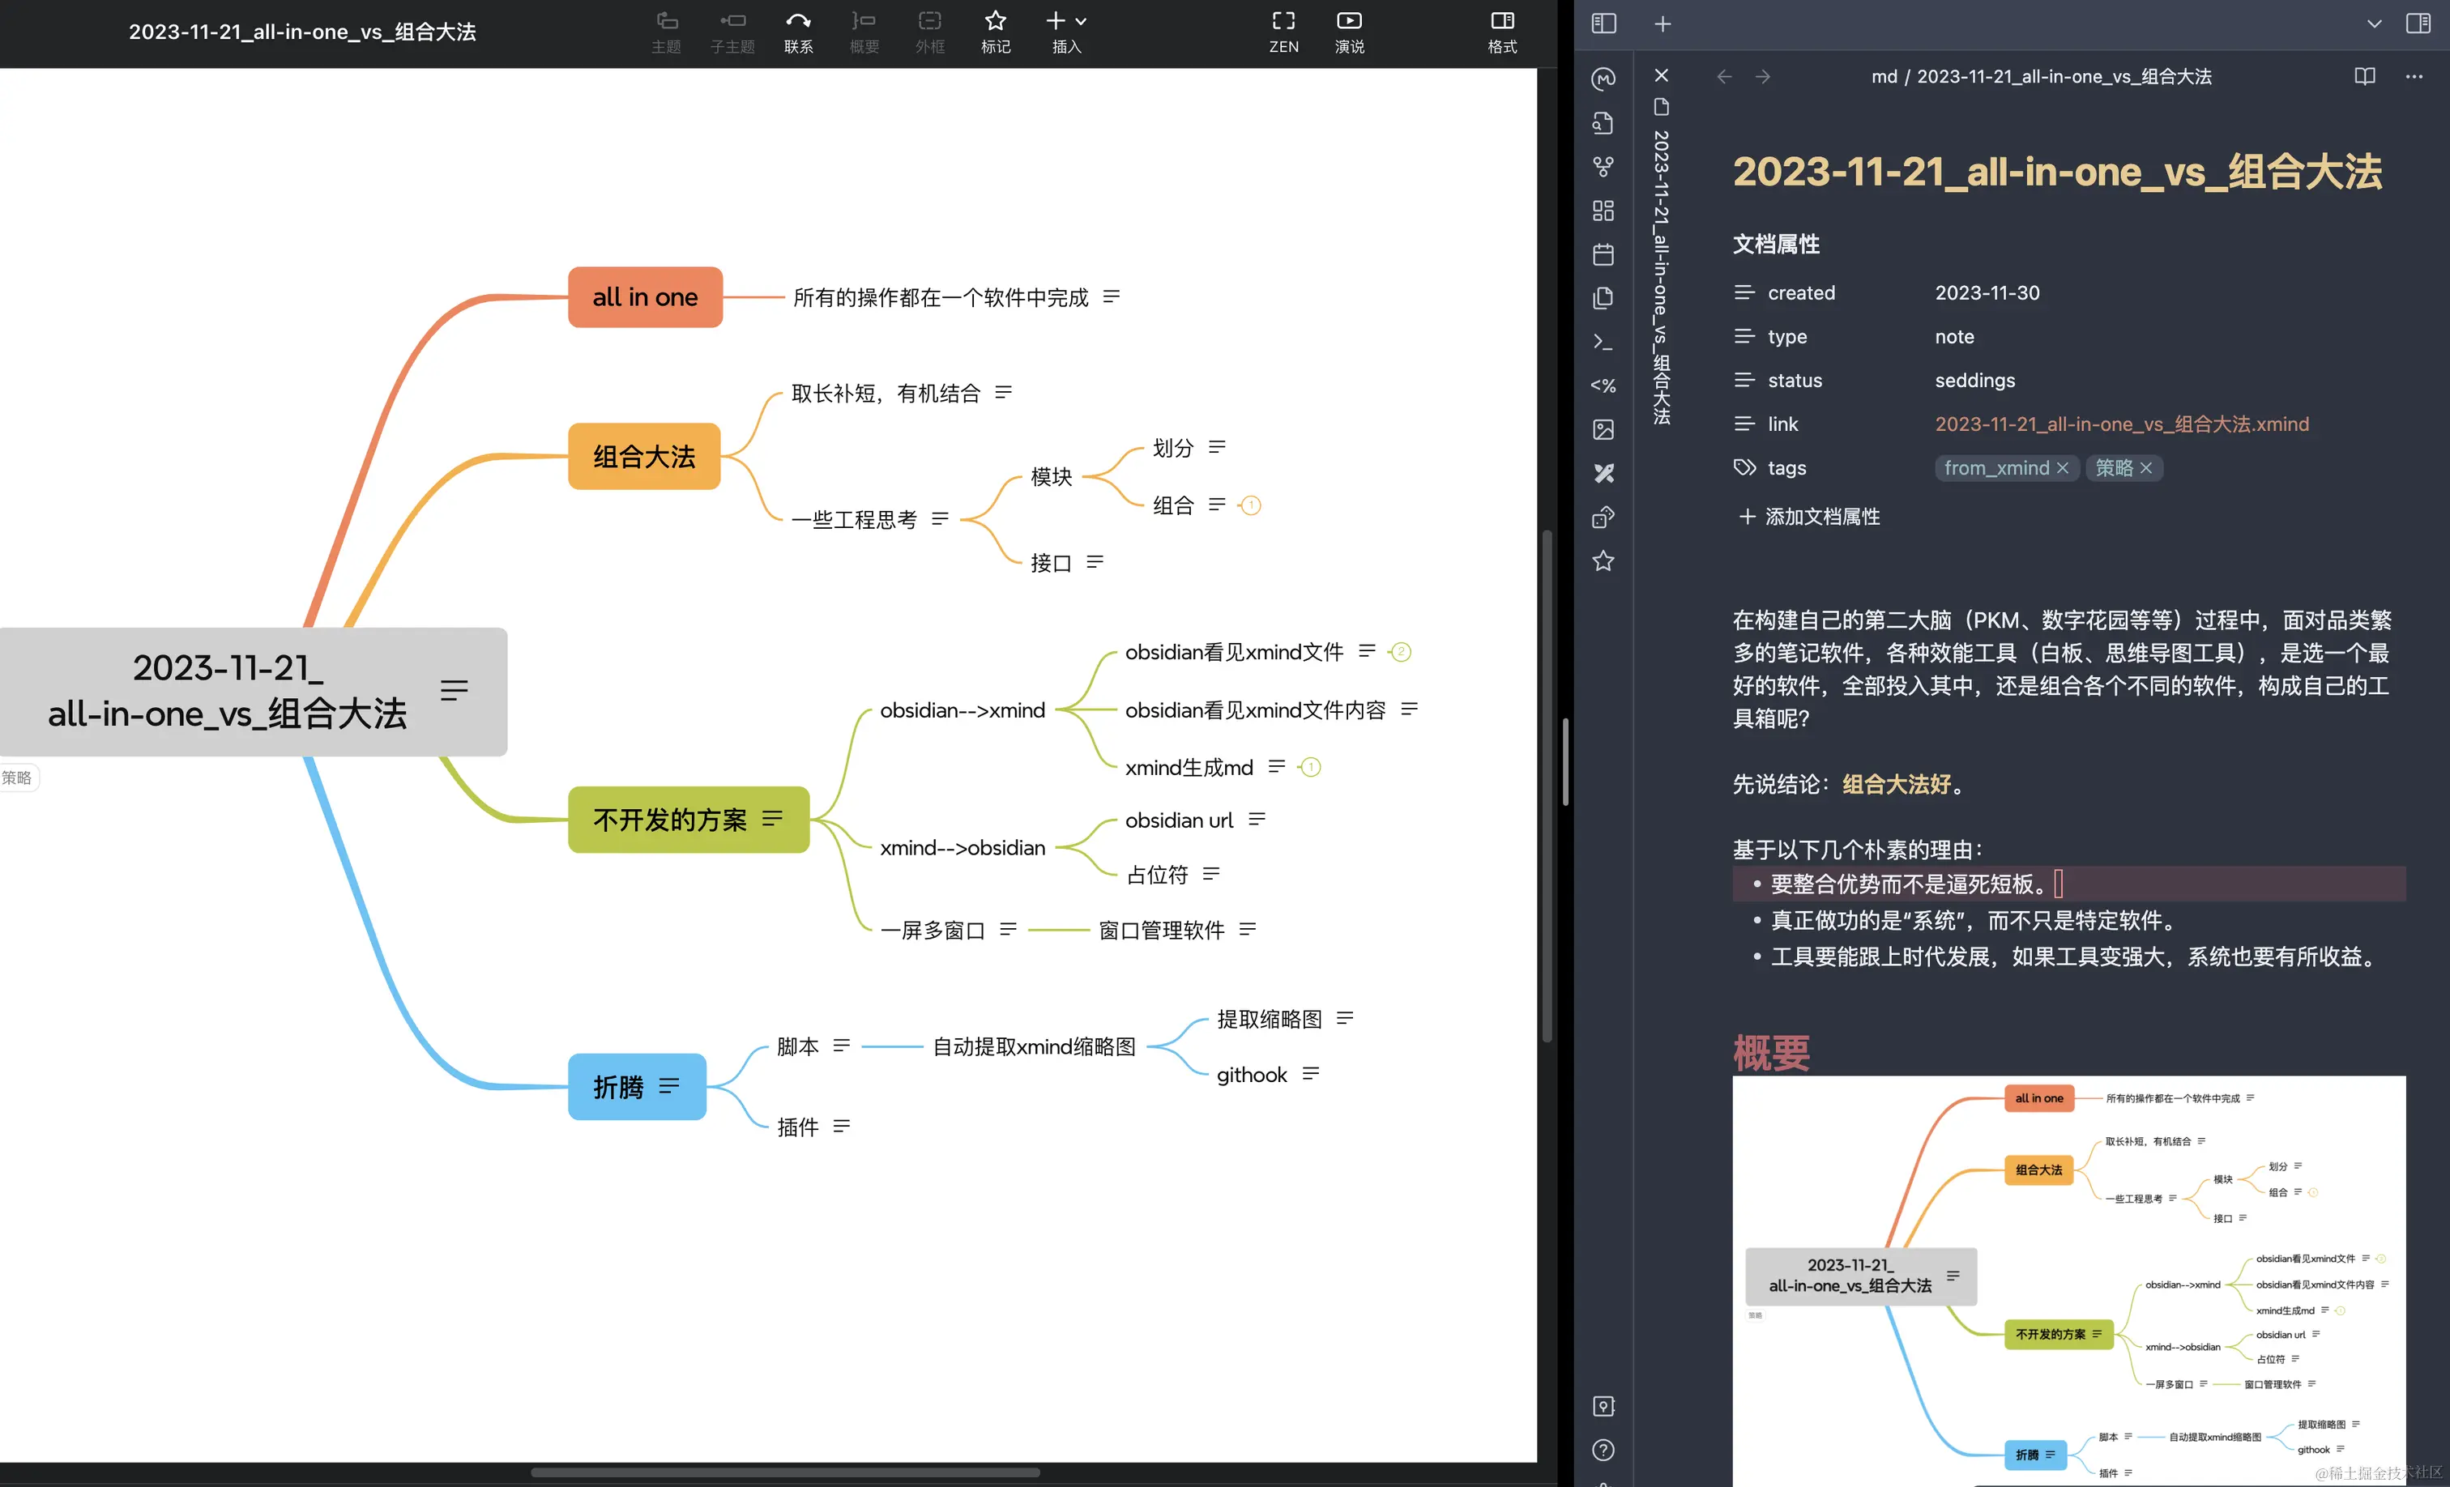
Task: Open the note more options menu
Action: click(2414, 76)
